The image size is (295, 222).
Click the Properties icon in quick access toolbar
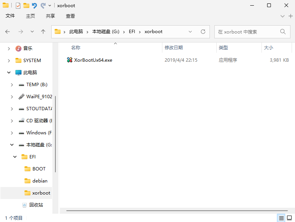click(18, 6)
